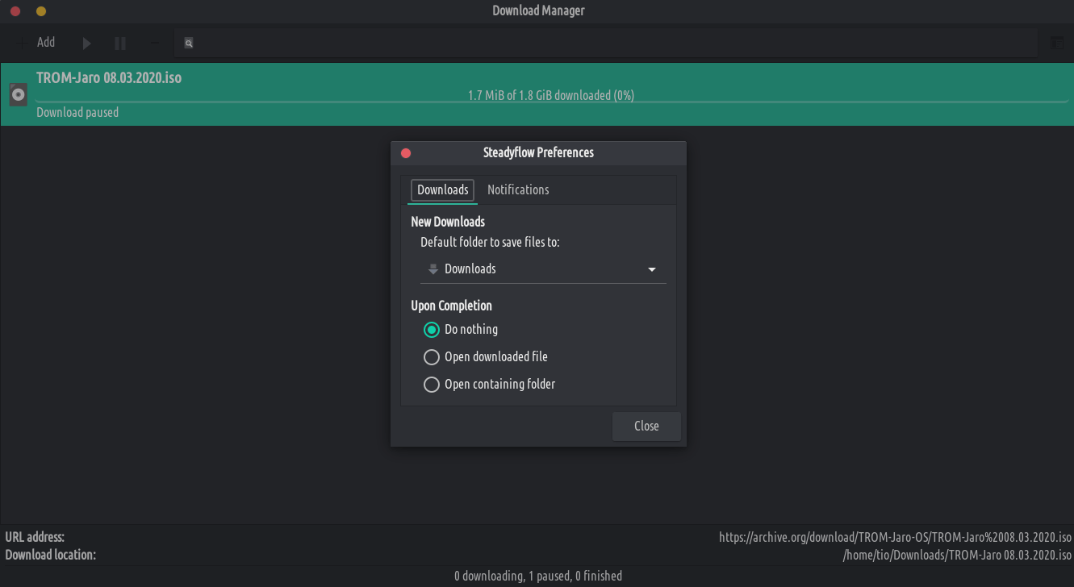Enable Open containing folder option
The width and height of the screenshot is (1074, 587).
pos(432,385)
